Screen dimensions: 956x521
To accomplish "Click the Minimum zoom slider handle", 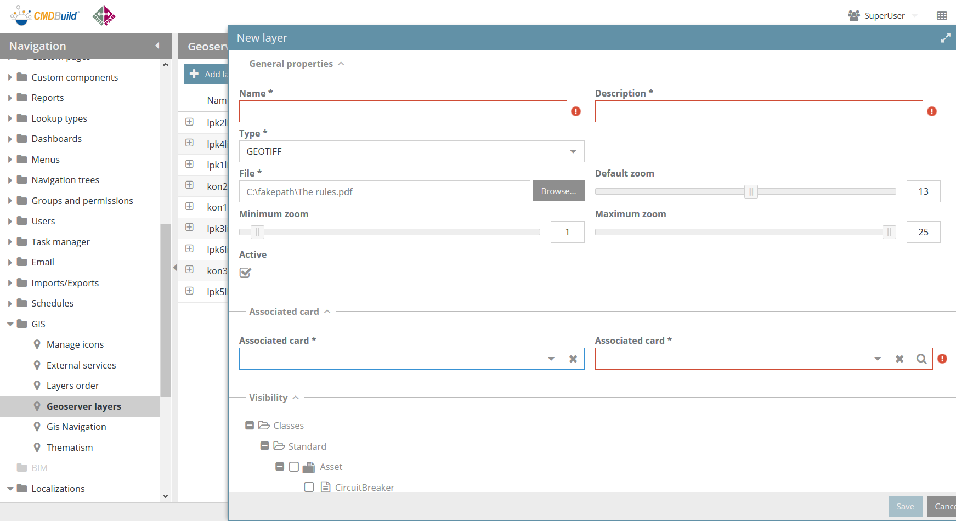I will (257, 232).
